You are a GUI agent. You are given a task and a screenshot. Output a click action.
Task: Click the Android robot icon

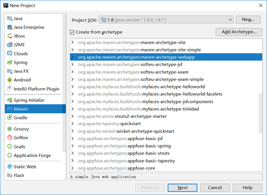[10, 80]
